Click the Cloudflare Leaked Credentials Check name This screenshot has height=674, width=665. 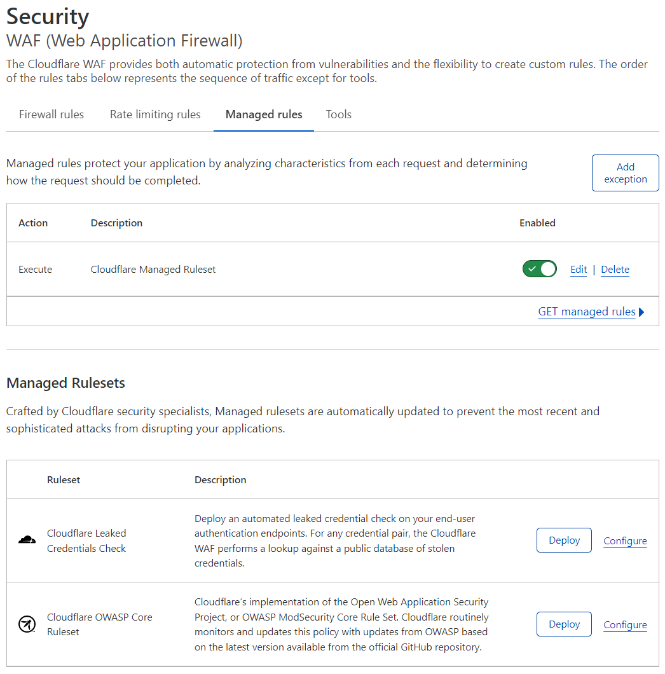[86, 540]
